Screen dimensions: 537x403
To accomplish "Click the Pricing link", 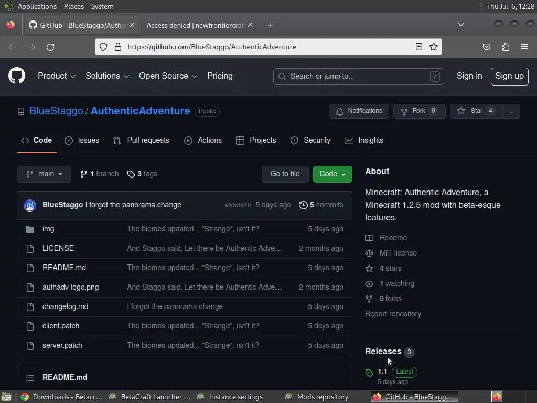I will (x=220, y=76).
